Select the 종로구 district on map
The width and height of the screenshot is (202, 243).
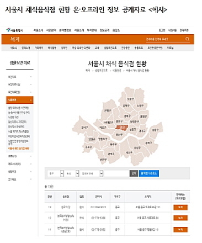[119, 121]
